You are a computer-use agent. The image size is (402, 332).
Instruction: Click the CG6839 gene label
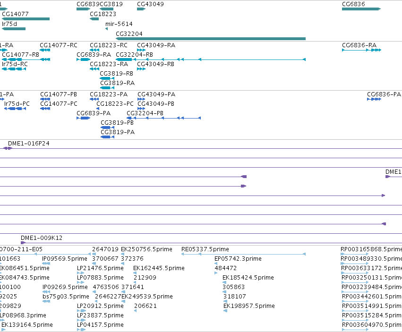pyautogui.click(x=88, y=4)
